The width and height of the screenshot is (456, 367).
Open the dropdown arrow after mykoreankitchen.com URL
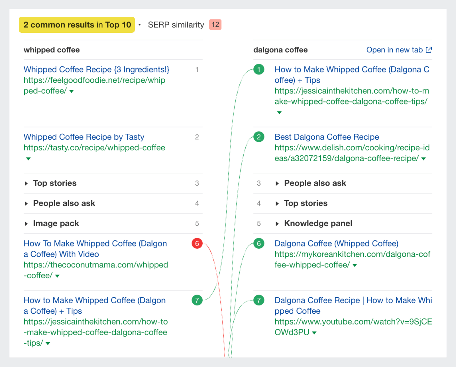pos(355,265)
